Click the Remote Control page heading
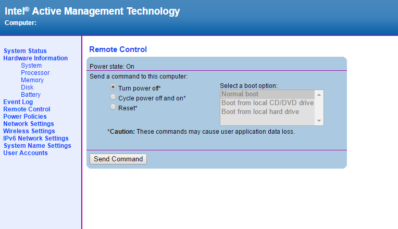Viewport: 398px width, 229px height. [118, 49]
